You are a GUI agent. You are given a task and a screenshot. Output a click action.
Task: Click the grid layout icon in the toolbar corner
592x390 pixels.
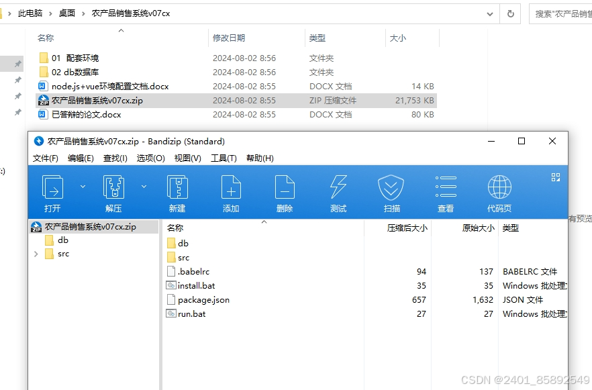555,177
